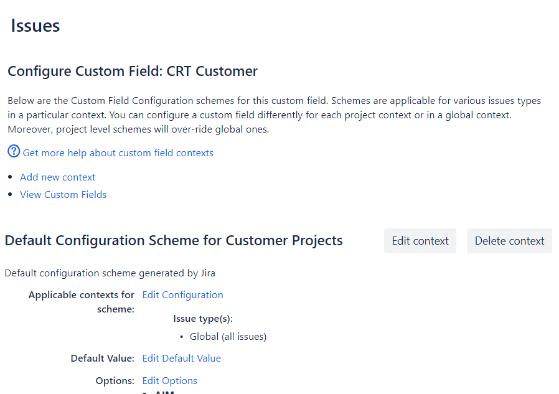Screen dimensions: 559x394
Task: Open the Edit Configuration link
Action: 182,295
